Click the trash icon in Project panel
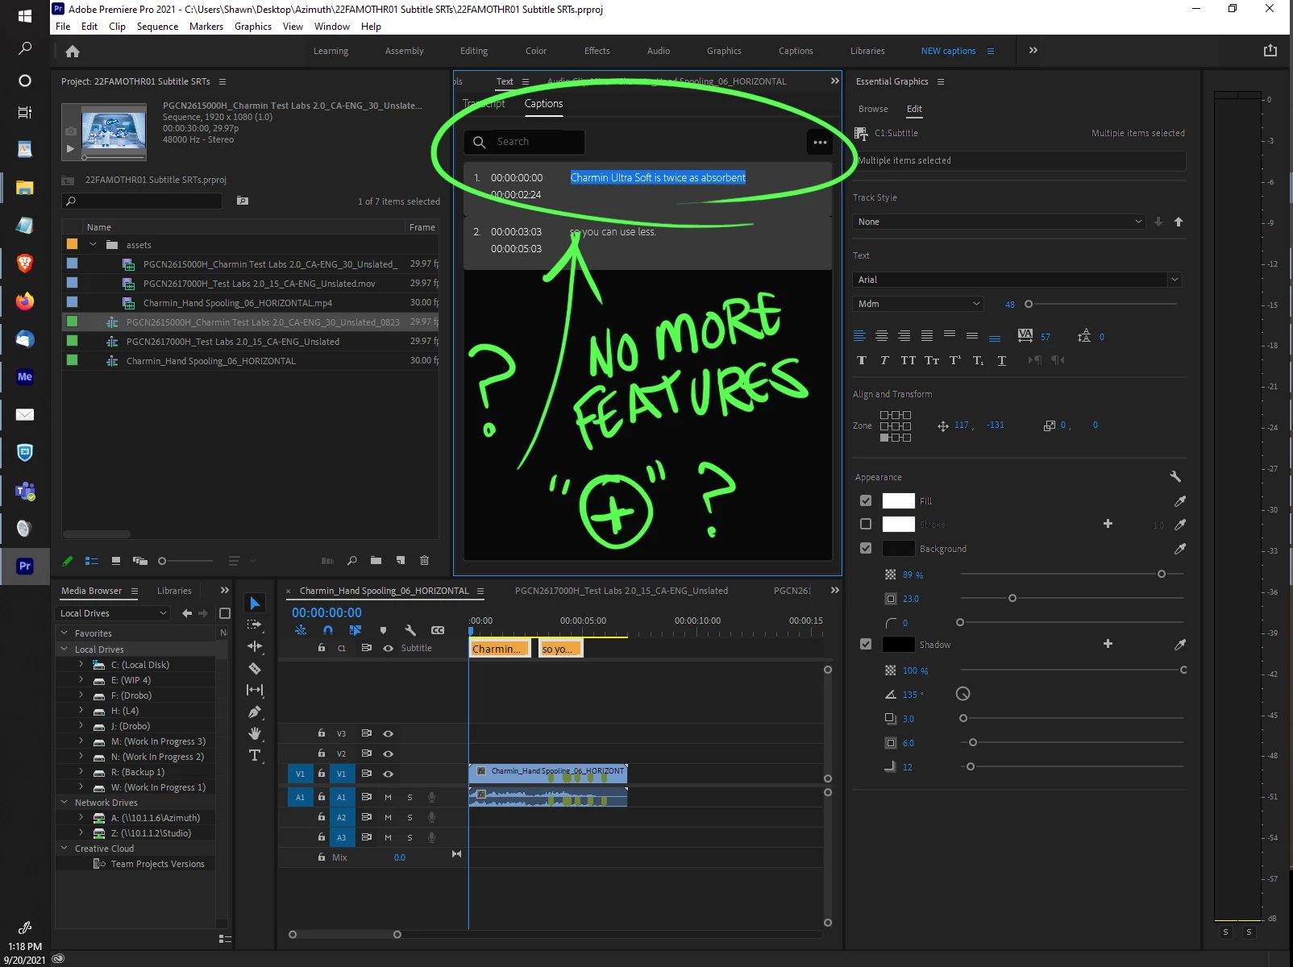 click(425, 561)
